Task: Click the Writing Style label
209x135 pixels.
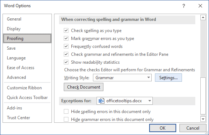Action: coord(77,78)
